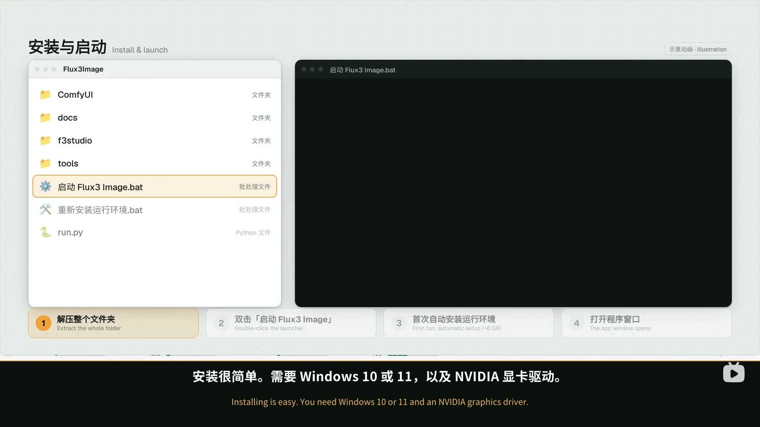Select the ComfyUI file name

click(75, 95)
